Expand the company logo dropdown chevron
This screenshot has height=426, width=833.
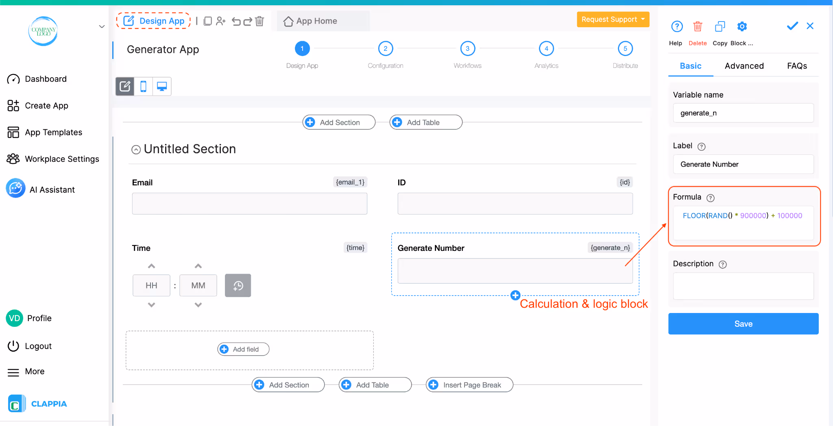(x=102, y=26)
